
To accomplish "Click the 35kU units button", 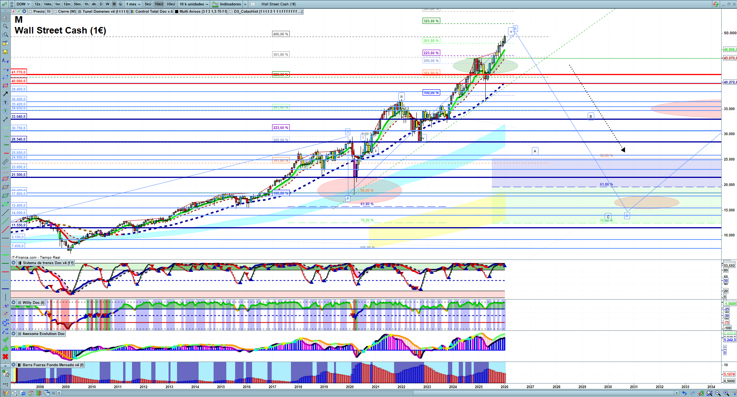I will 171,4.
